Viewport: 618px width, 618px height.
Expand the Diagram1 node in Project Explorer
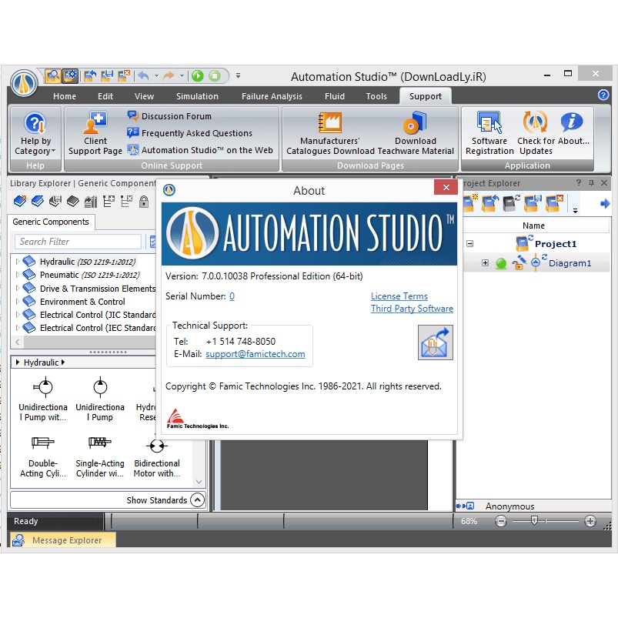point(485,263)
